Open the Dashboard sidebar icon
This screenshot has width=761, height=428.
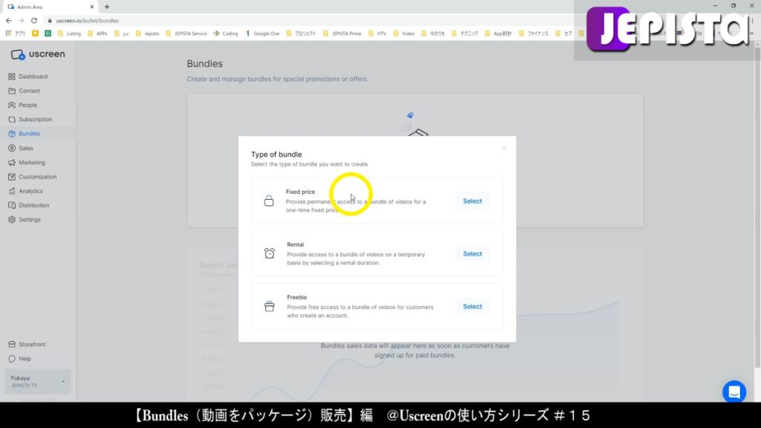(x=12, y=77)
